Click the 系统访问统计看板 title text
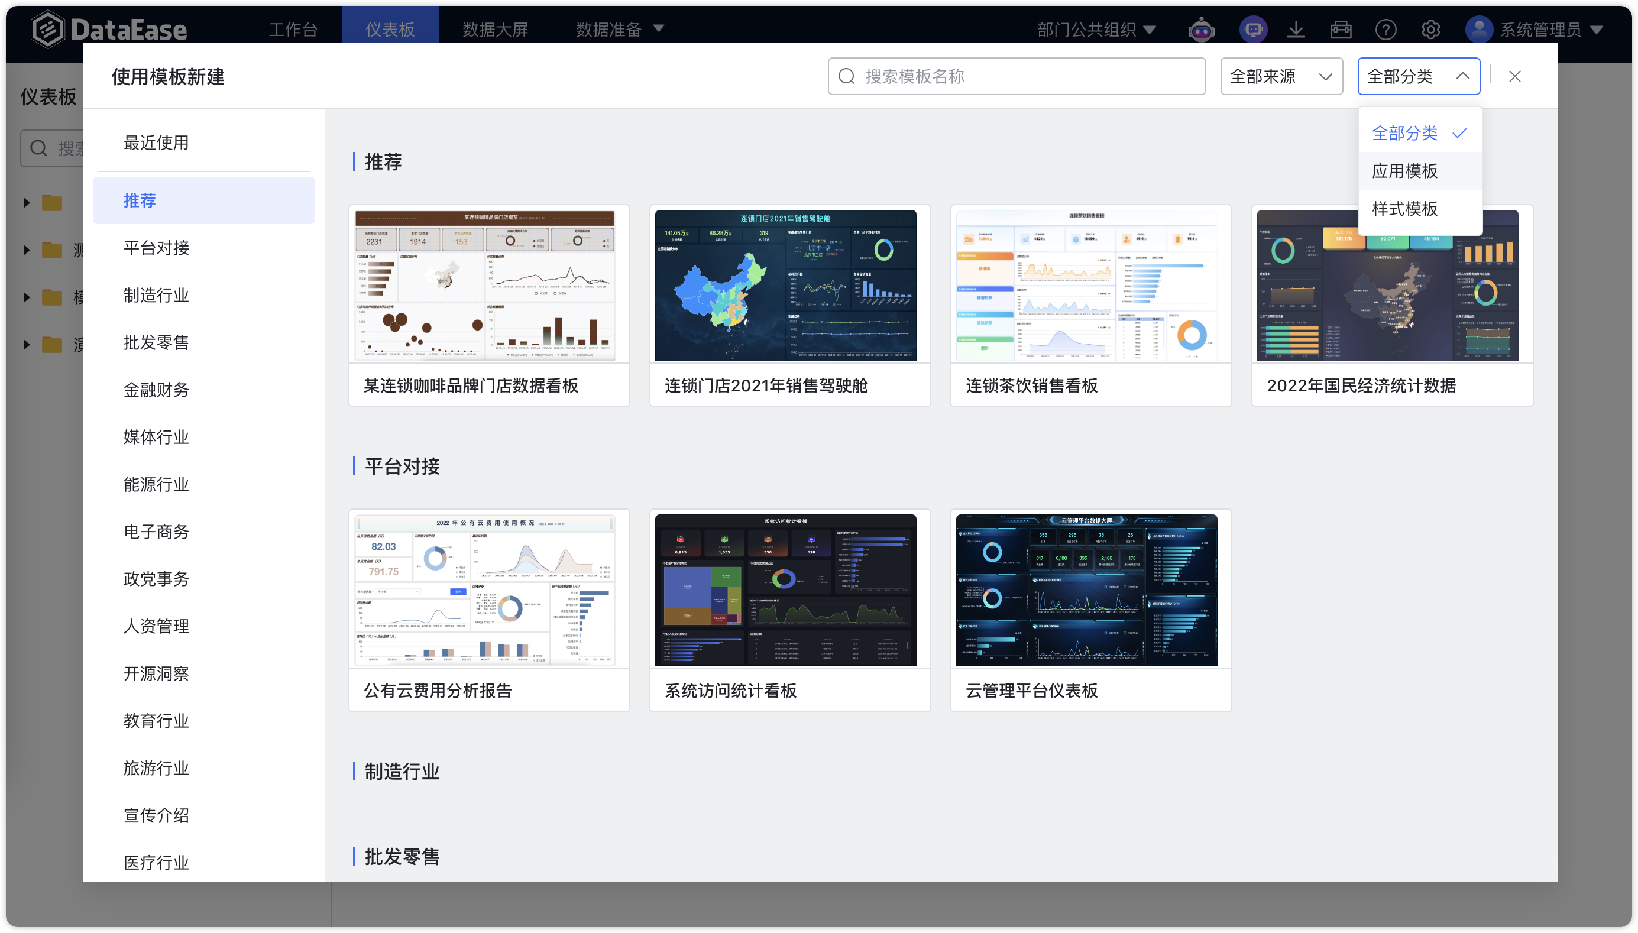Viewport: 1638px width, 933px height. click(x=730, y=691)
